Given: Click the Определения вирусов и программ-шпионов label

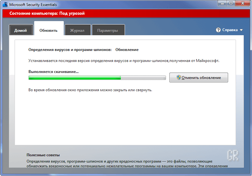Looking at the screenshot, I should (x=70, y=50).
